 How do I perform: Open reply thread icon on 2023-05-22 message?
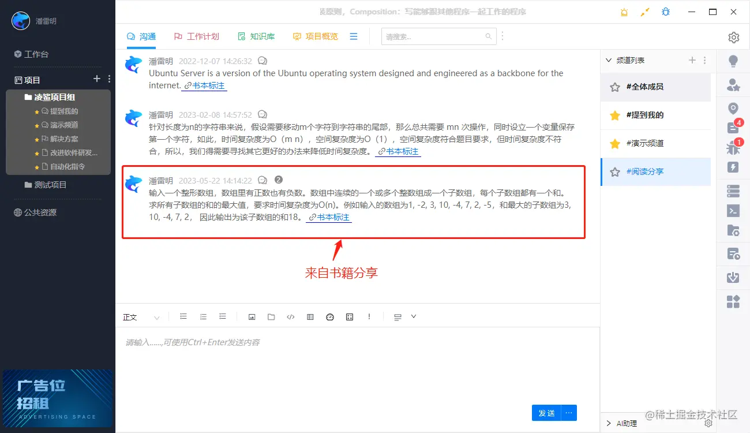(262, 180)
